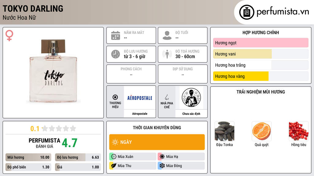Click the green 4.7 Perfumista score

pyautogui.click(x=70, y=143)
